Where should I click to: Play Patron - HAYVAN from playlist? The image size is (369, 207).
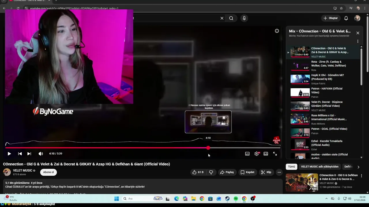(x=323, y=93)
